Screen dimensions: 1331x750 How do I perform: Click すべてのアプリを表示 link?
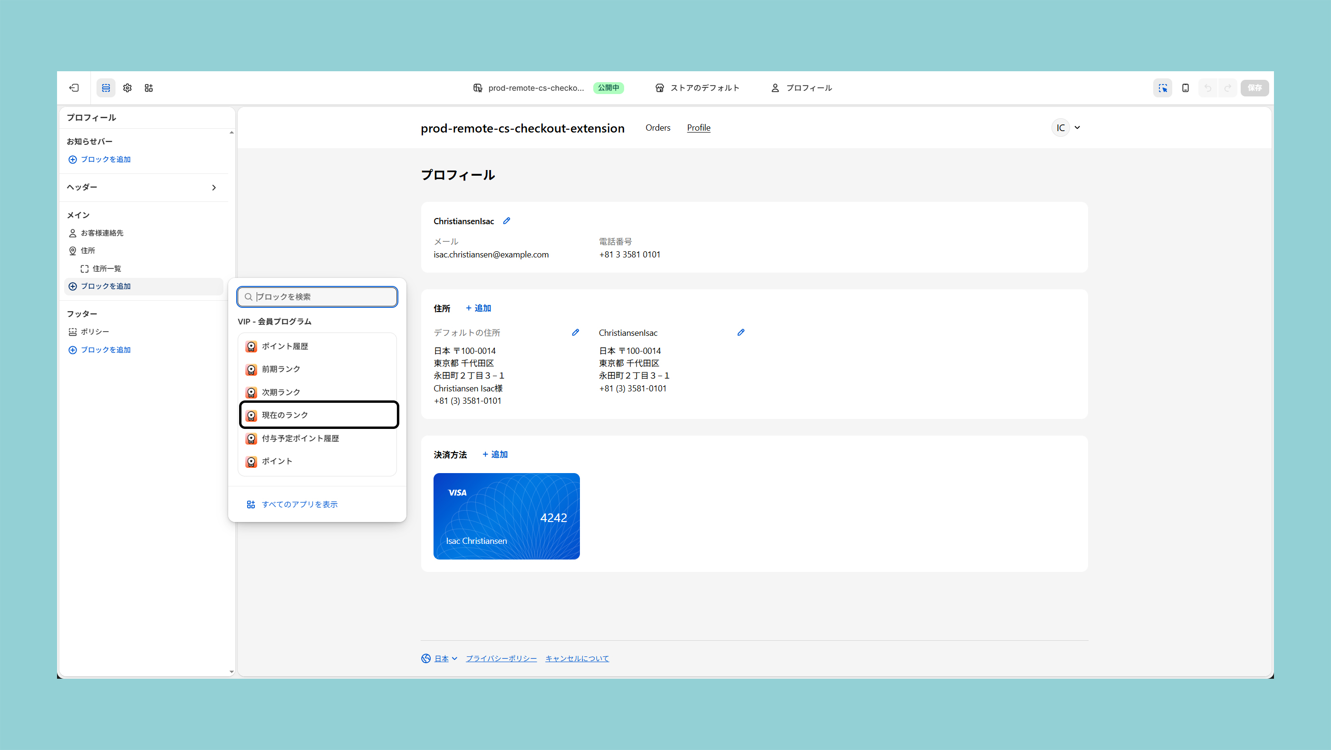[299, 504]
